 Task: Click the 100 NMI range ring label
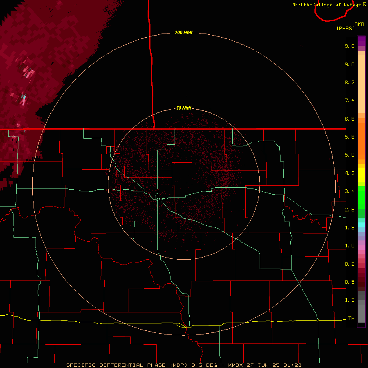click(184, 32)
